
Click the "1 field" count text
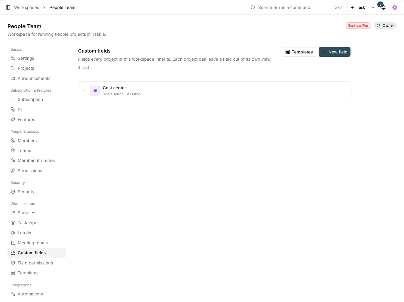(x=83, y=68)
